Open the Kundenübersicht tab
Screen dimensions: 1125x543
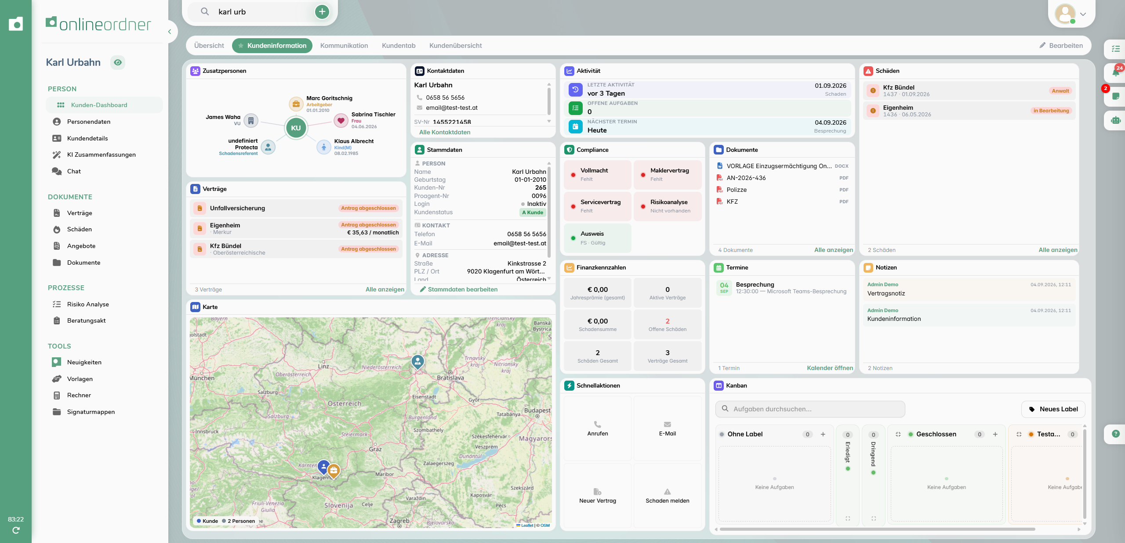tap(455, 46)
